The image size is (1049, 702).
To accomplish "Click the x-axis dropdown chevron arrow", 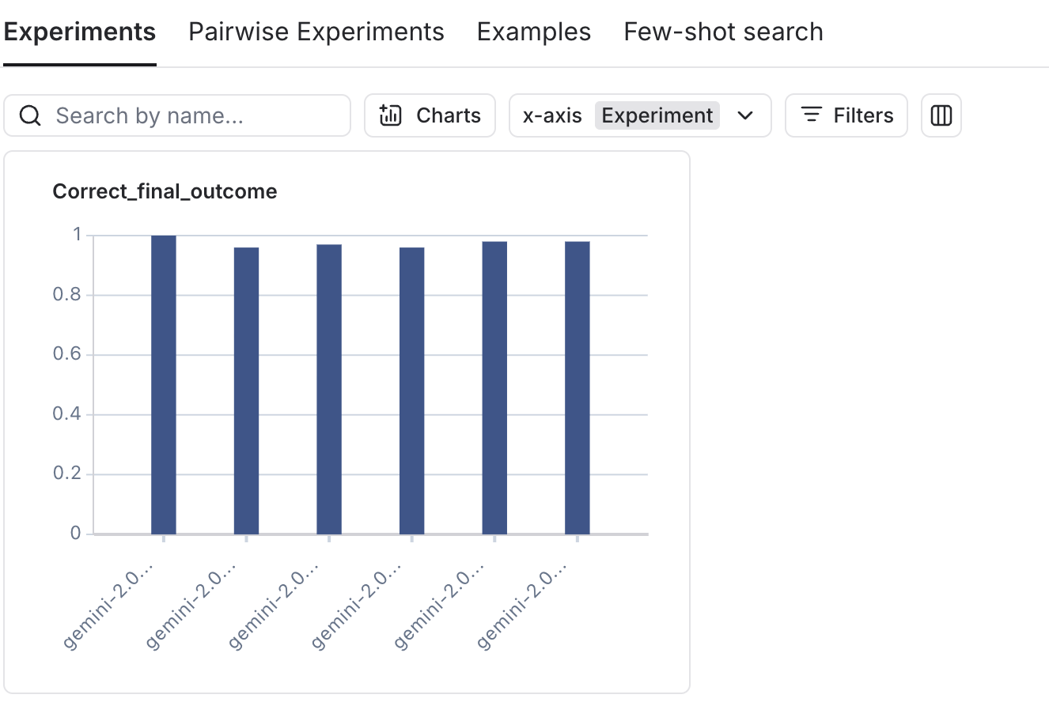I will click(744, 115).
